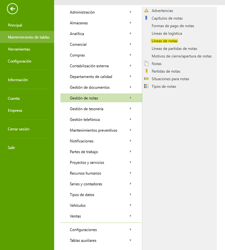This screenshot has height=250, width=225.
Task: Click the back arrow circle icon
Action: pos(12,9)
